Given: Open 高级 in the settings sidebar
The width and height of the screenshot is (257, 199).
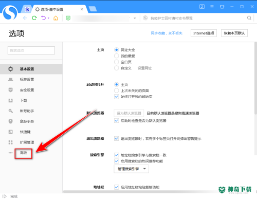Looking at the screenshot, I should point(24,153).
